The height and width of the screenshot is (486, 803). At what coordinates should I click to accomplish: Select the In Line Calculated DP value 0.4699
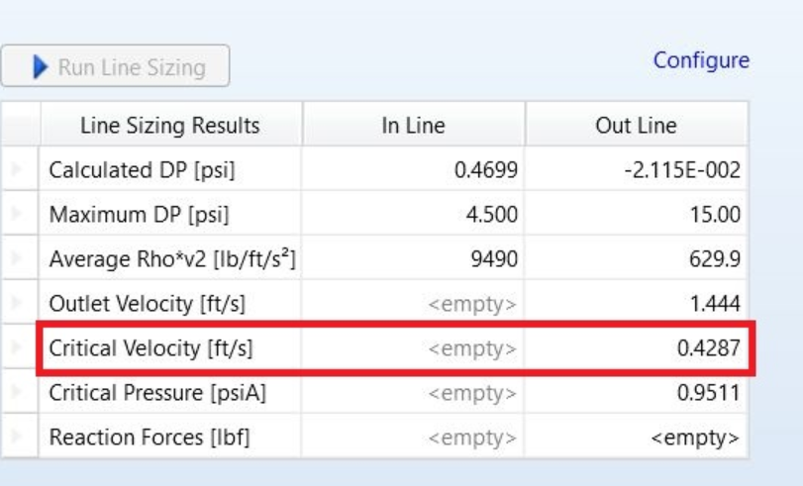(x=485, y=170)
